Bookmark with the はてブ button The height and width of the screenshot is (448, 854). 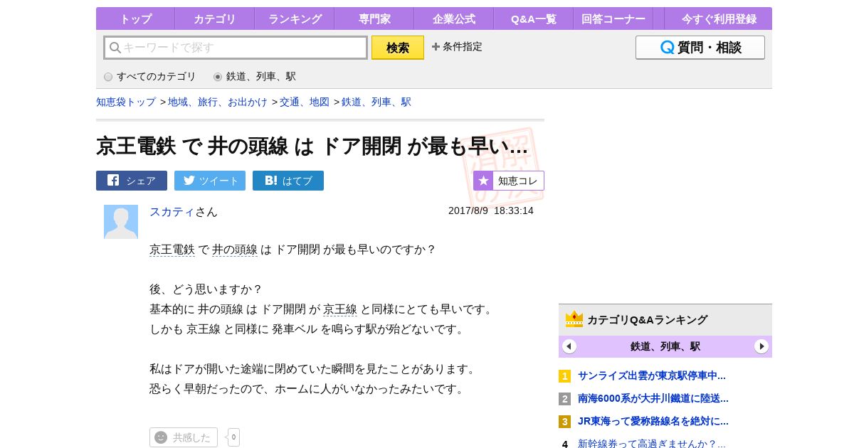tap(288, 181)
